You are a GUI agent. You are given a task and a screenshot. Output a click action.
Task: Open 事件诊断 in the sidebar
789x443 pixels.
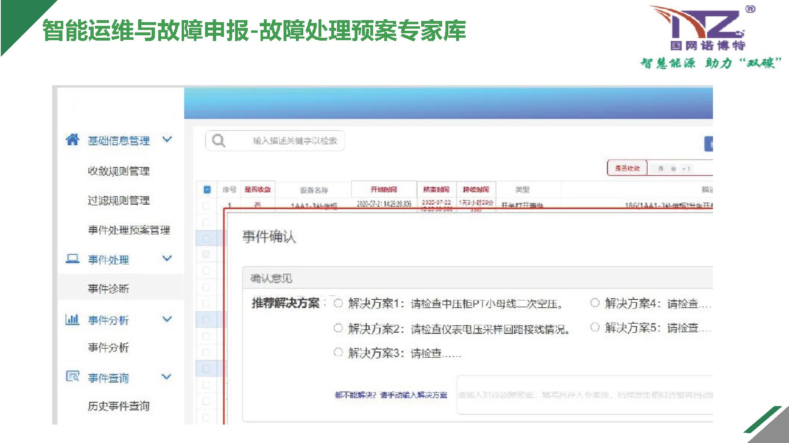(108, 289)
